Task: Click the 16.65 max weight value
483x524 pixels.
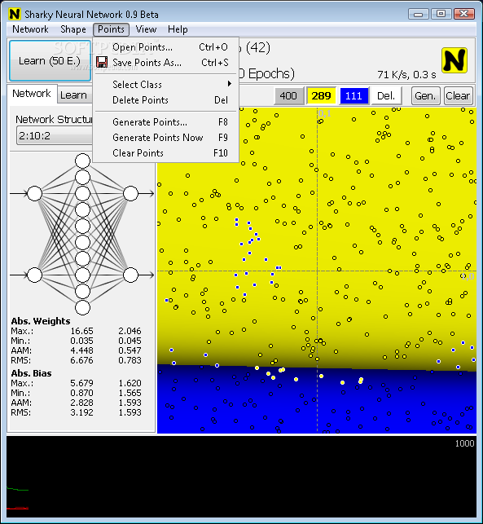Action: pos(81,331)
